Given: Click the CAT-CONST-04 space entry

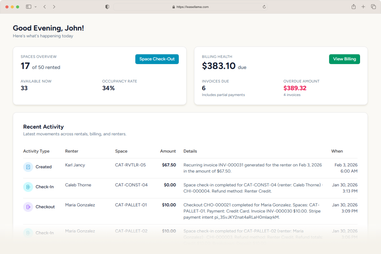Looking at the screenshot, I should (x=131, y=185).
